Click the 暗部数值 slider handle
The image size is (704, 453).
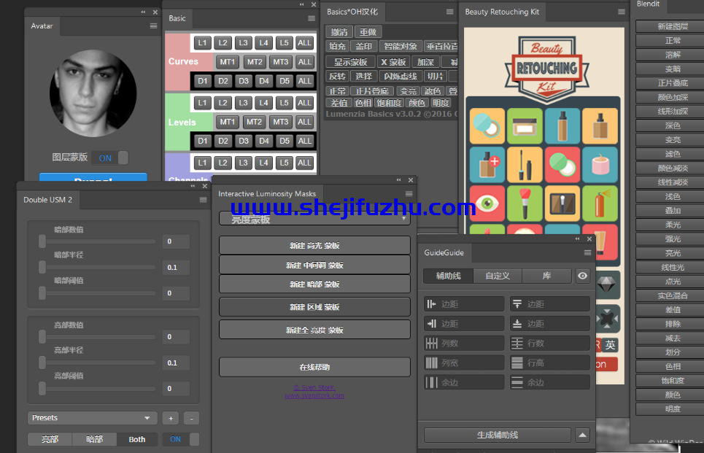coord(42,241)
